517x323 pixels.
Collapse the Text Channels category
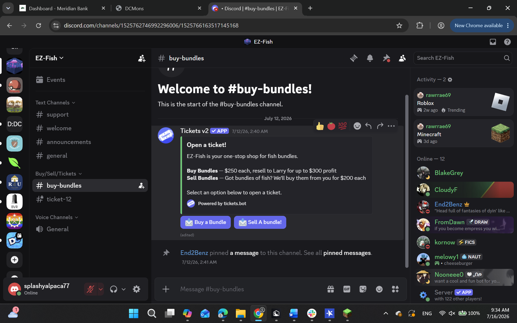(55, 103)
